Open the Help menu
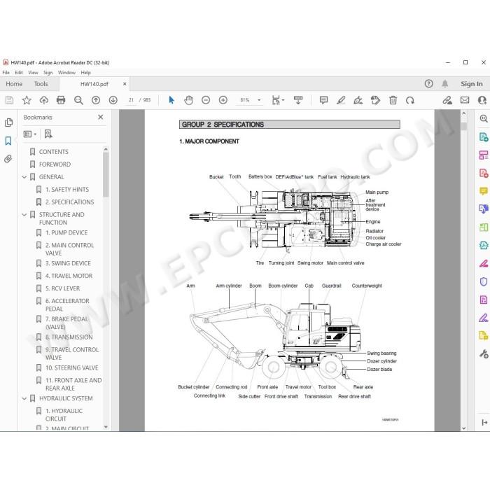The width and height of the screenshot is (490, 490). click(x=85, y=73)
